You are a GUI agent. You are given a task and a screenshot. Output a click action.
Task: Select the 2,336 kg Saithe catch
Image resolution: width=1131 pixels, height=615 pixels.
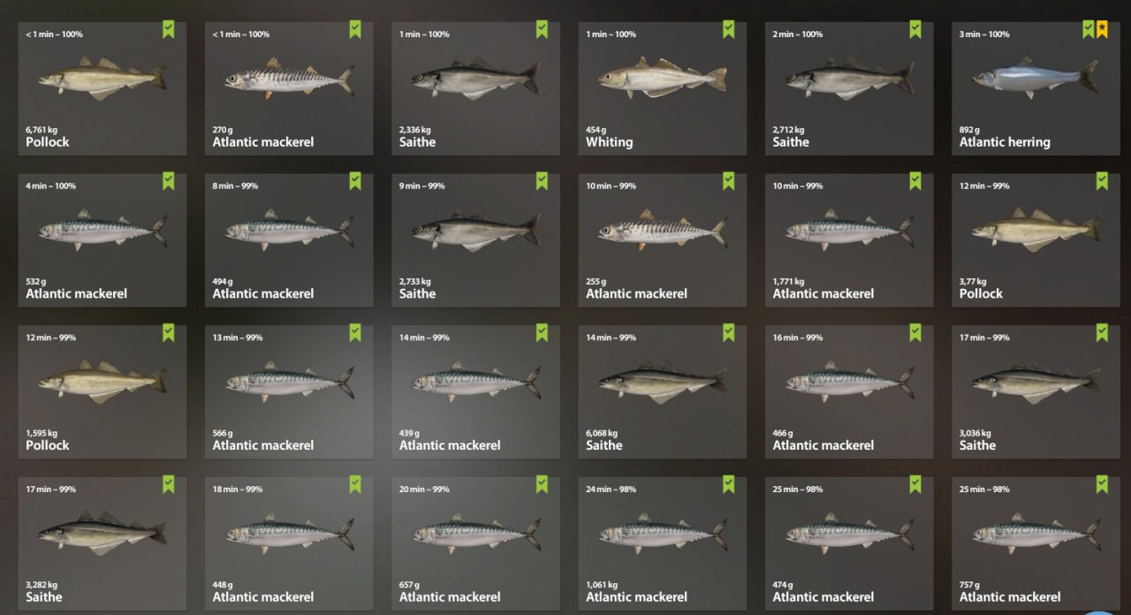click(475, 89)
